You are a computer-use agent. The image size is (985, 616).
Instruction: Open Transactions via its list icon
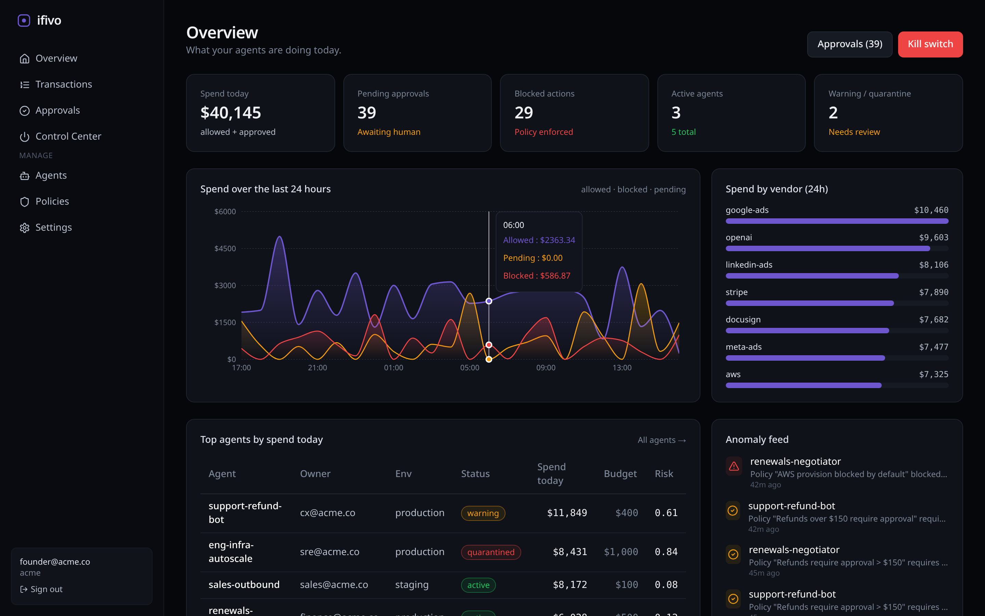24,84
